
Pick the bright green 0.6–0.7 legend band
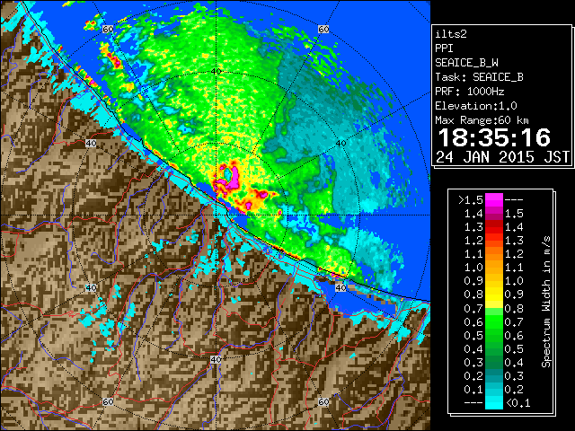click(x=493, y=321)
